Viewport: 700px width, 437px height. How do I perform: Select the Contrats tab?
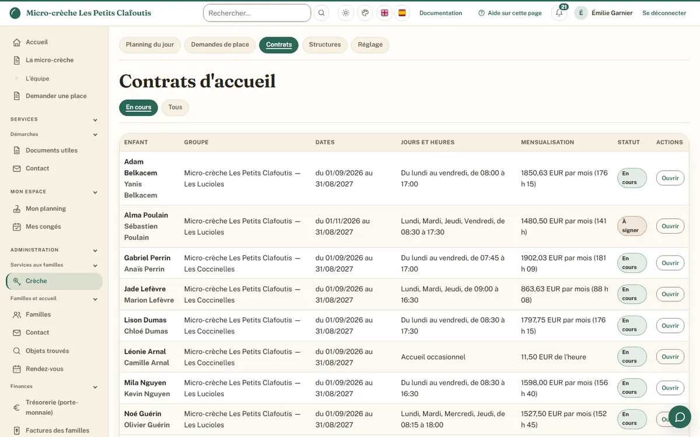(x=279, y=45)
